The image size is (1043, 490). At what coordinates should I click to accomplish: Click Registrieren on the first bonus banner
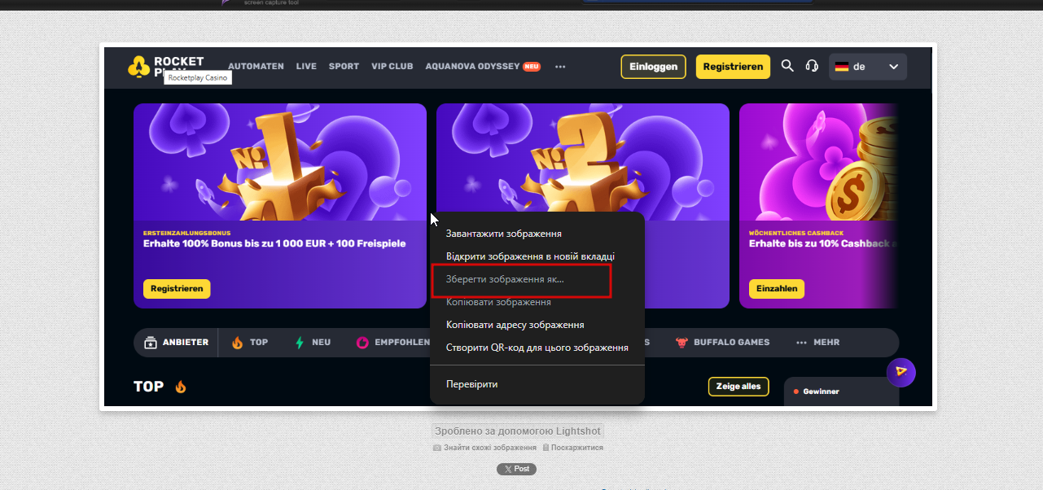tap(177, 289)
